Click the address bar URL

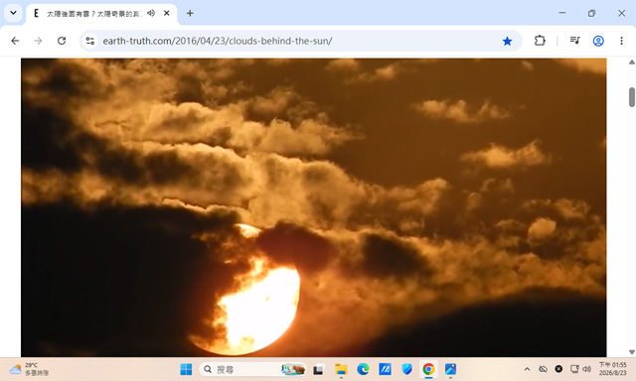(218, 41)
